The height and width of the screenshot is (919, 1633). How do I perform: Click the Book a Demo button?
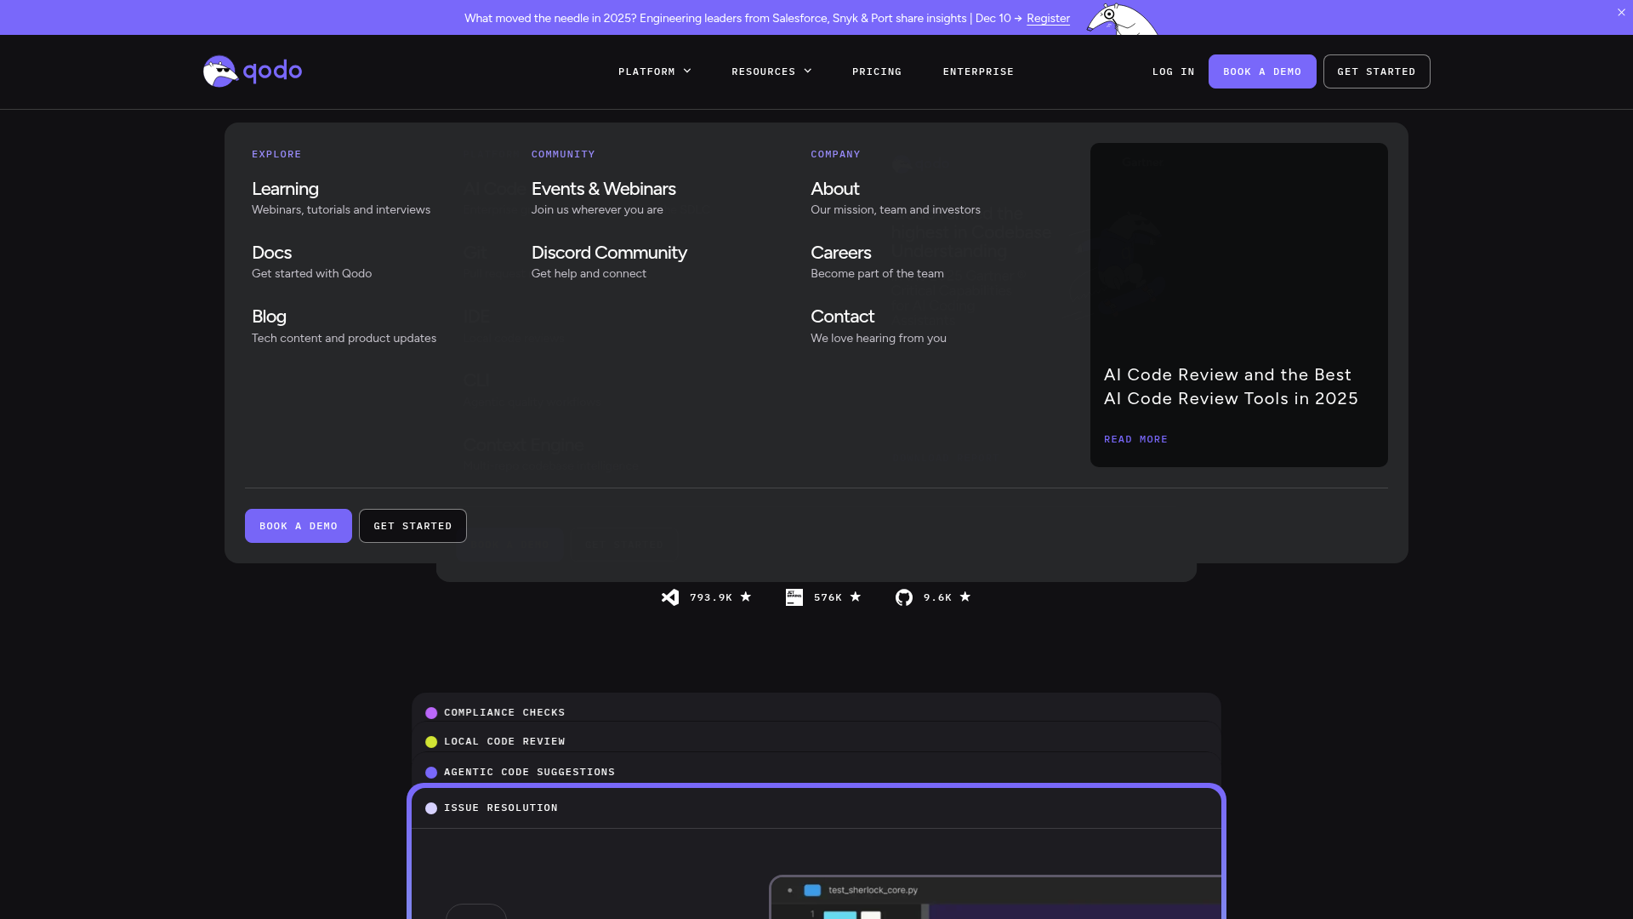click(1262, 71)
